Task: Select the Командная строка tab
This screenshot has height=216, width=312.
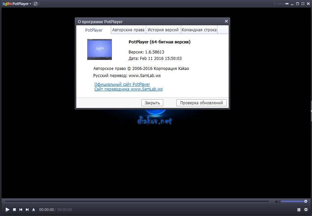Action: [x=199, y=30]
